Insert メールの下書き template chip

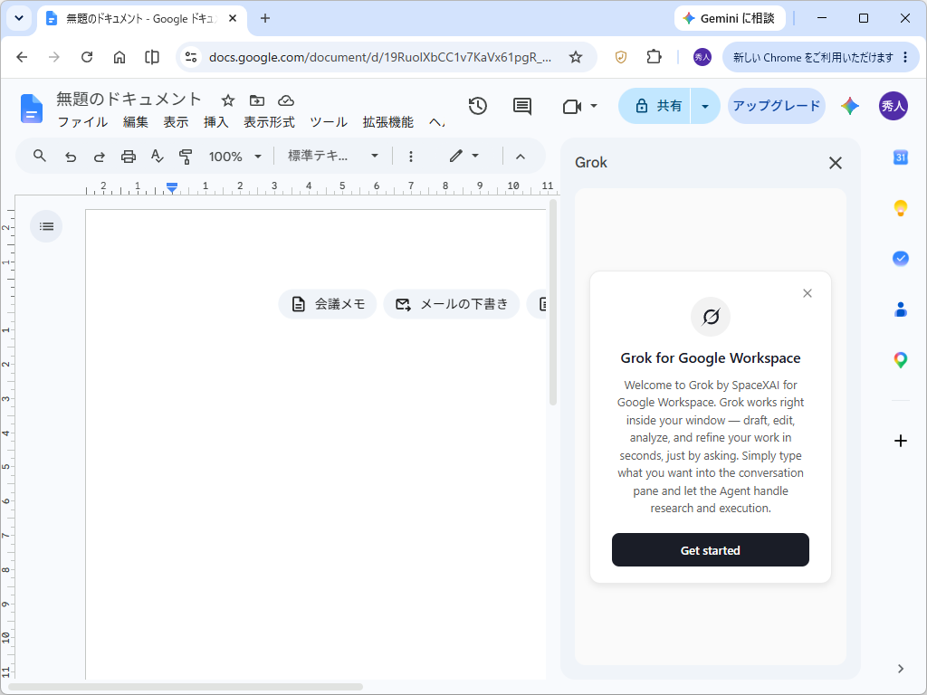452,304
